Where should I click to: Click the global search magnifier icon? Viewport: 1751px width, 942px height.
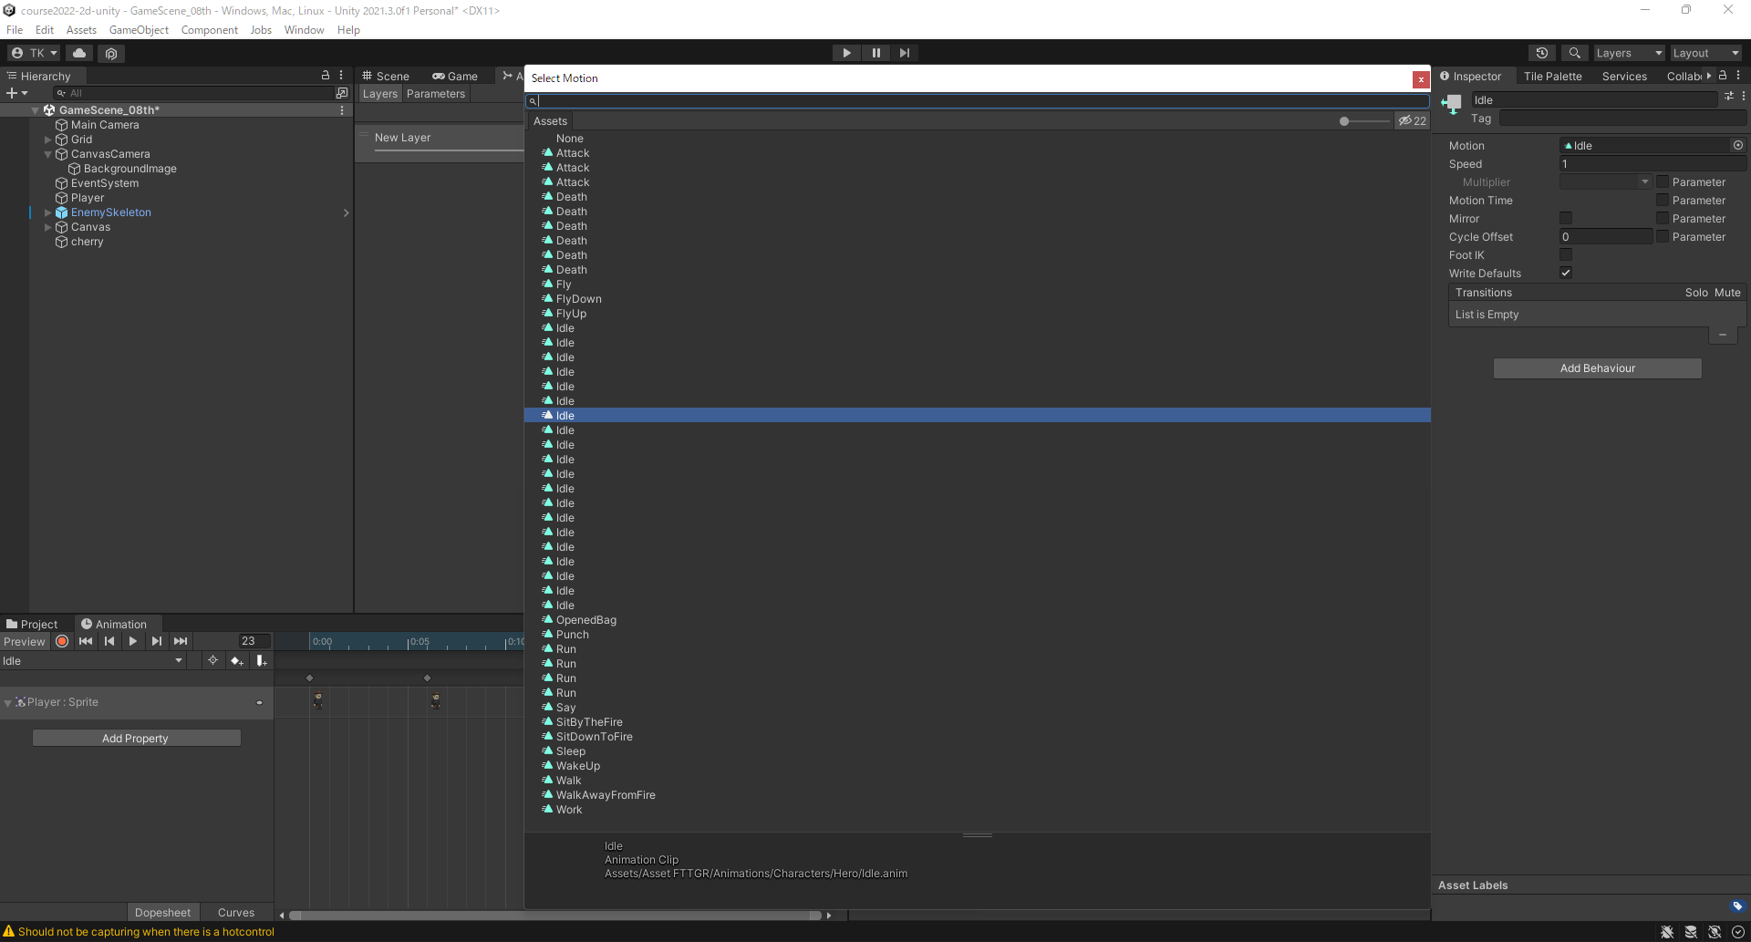pyautogui.click(x=1574, y=53)
